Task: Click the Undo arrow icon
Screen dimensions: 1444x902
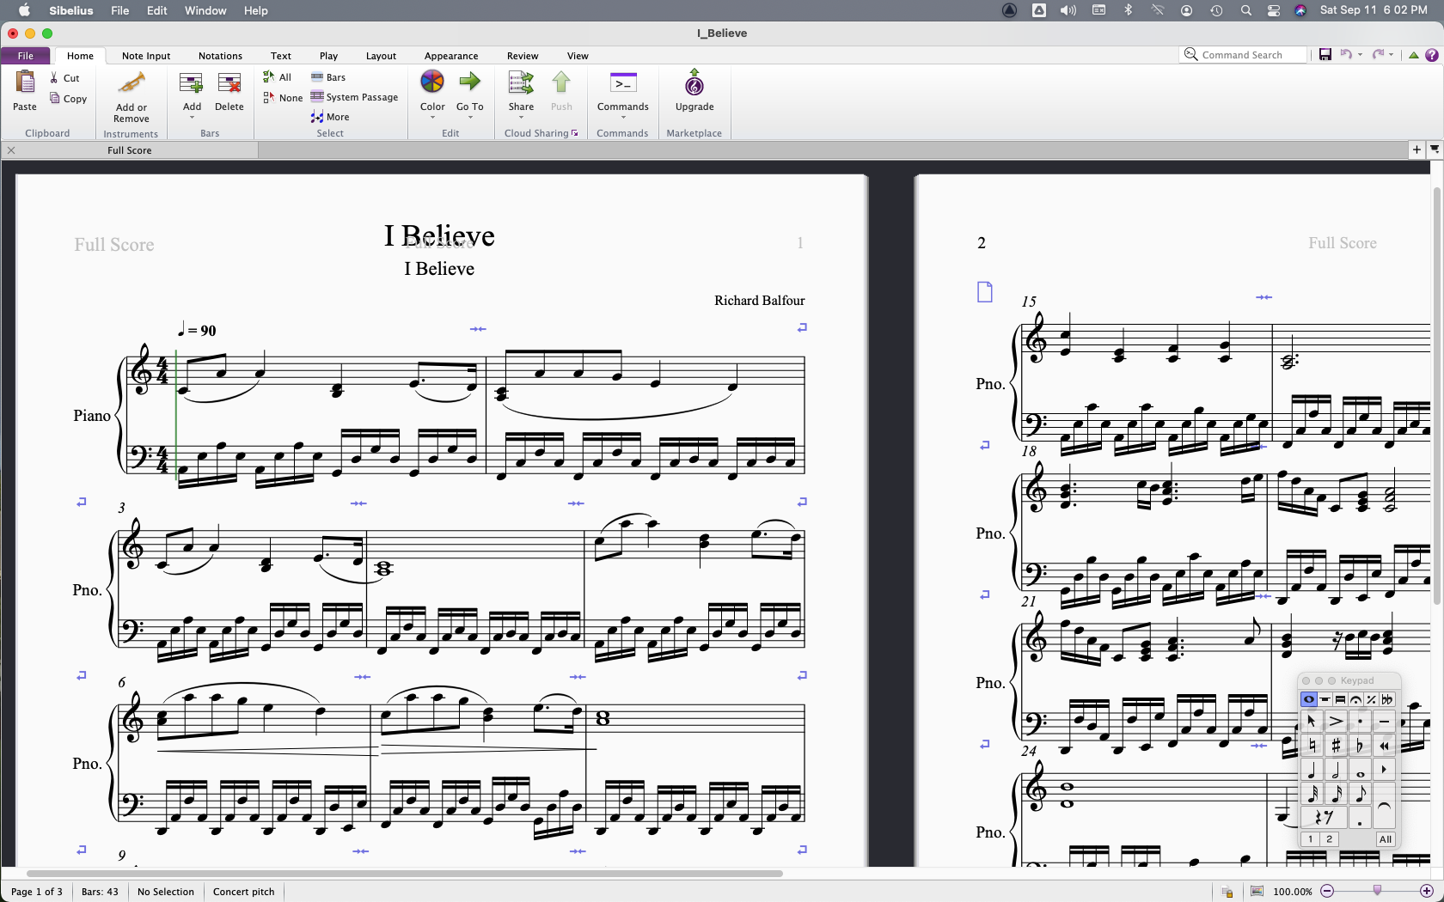Action: click(1346, 55)
